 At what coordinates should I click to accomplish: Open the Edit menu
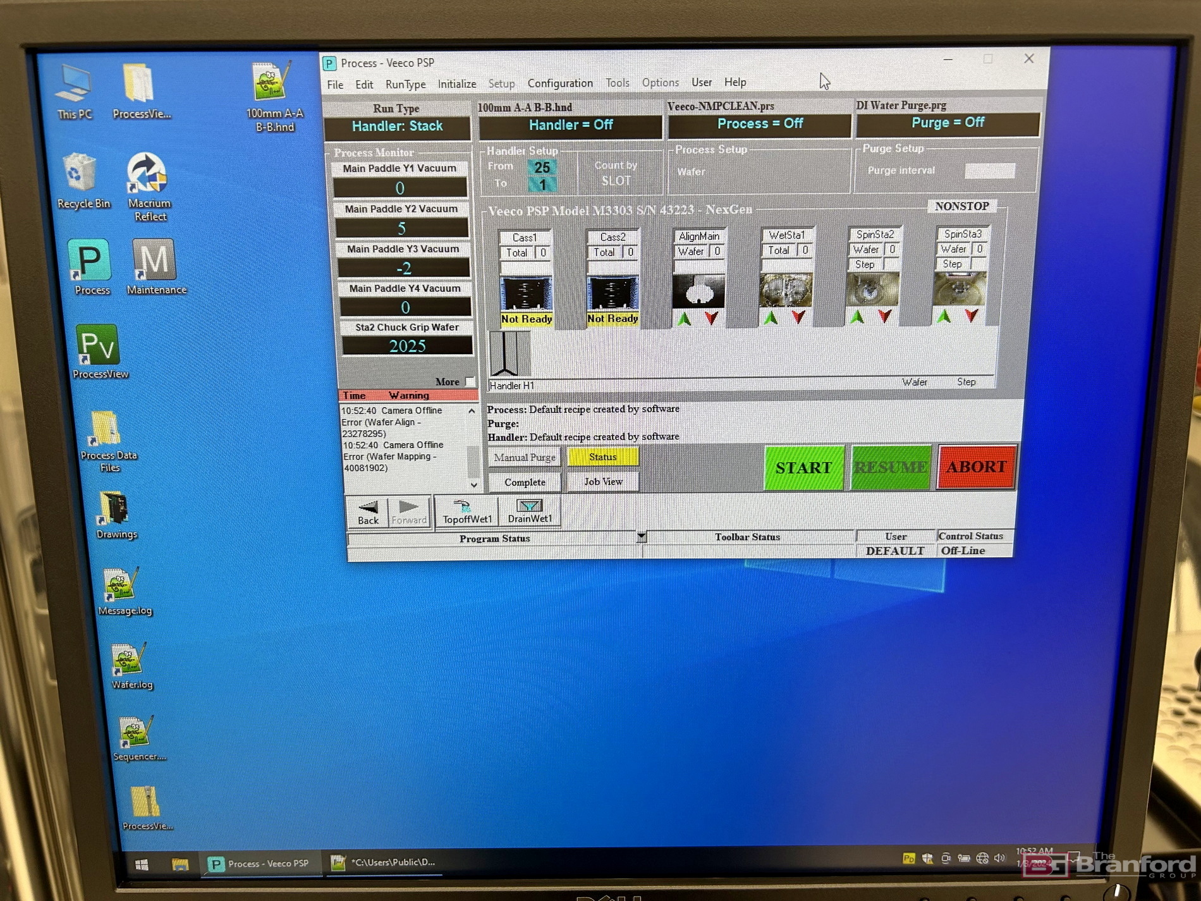[364, 85]
